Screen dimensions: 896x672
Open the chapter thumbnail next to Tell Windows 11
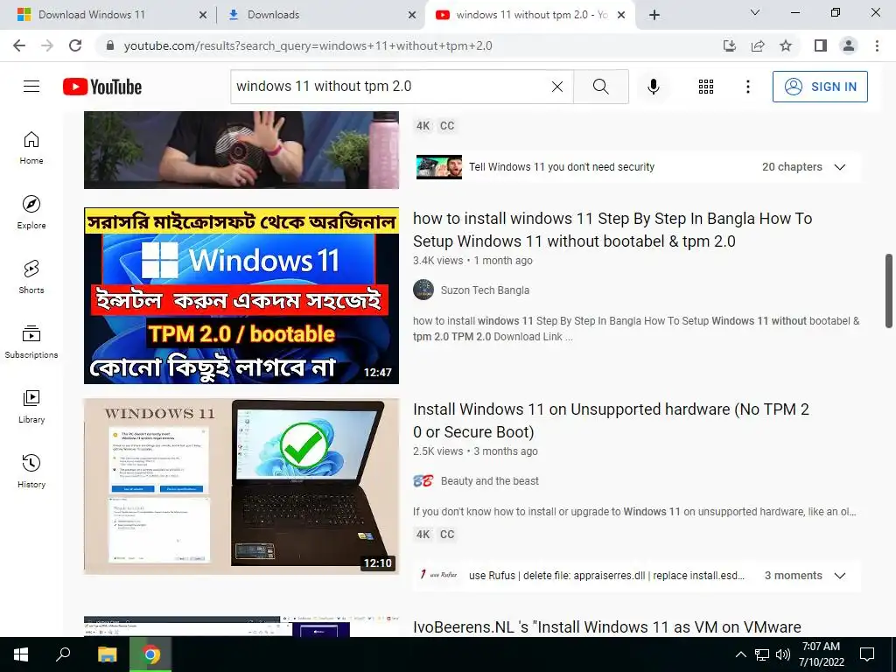(439, 167)
